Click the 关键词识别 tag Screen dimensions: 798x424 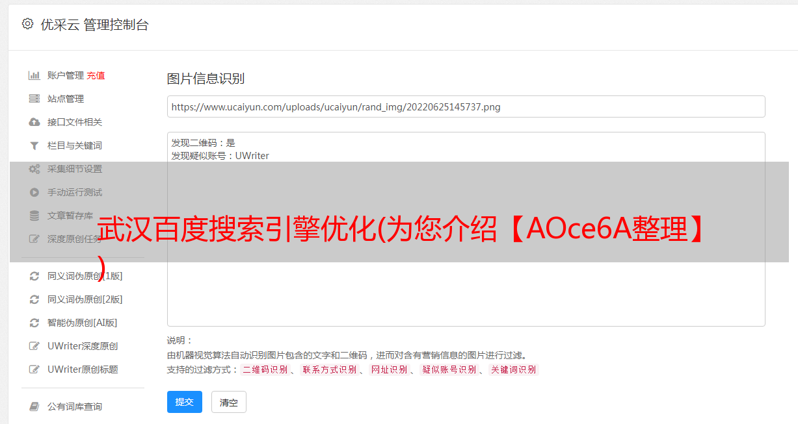[514, 369]
